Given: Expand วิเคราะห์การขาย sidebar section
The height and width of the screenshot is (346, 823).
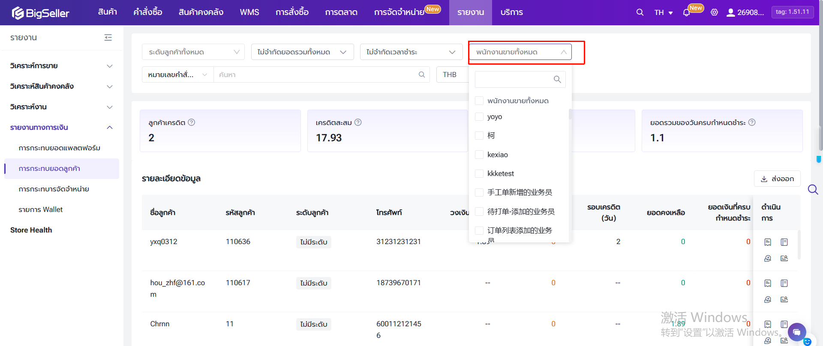Looking at the screenshot, I should [x=61, y=66].
